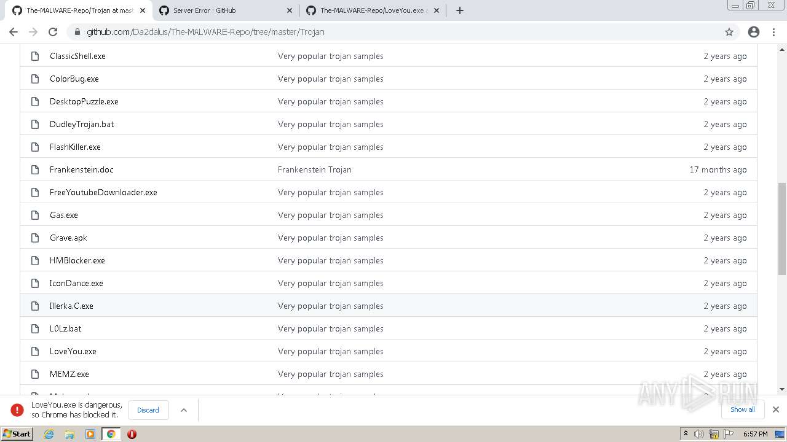
Task: Reload the page with the refresh icon
Action: [53, 32]
